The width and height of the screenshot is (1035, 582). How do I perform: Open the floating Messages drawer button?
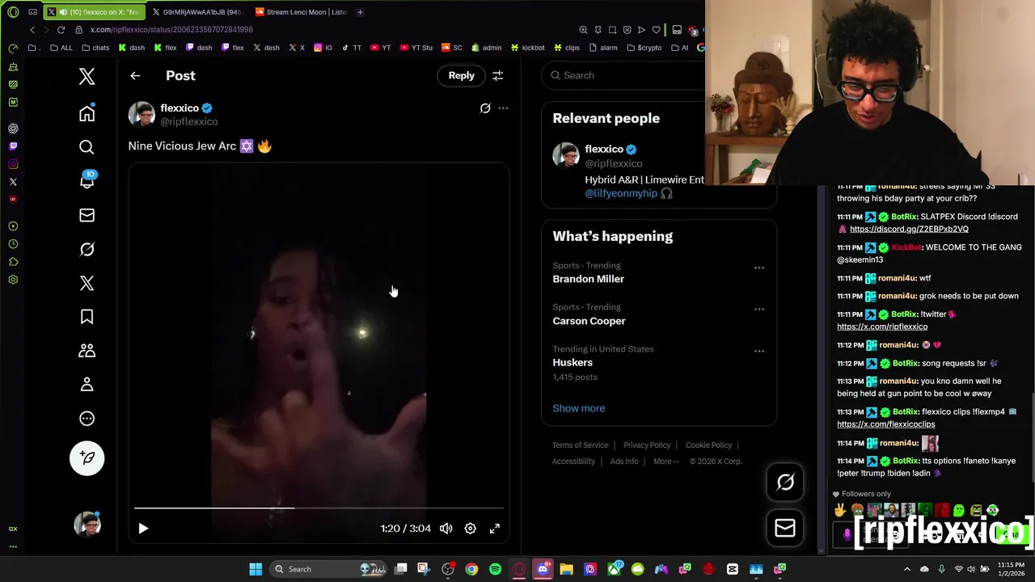click(x=785, y=528)
